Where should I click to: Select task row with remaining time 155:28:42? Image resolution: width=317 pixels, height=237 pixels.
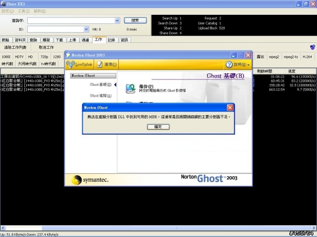coord(158,85)
